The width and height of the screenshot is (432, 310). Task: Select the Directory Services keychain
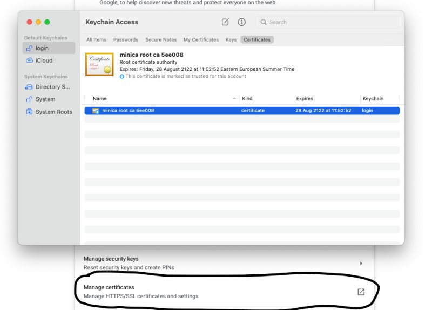coord(49,87)
